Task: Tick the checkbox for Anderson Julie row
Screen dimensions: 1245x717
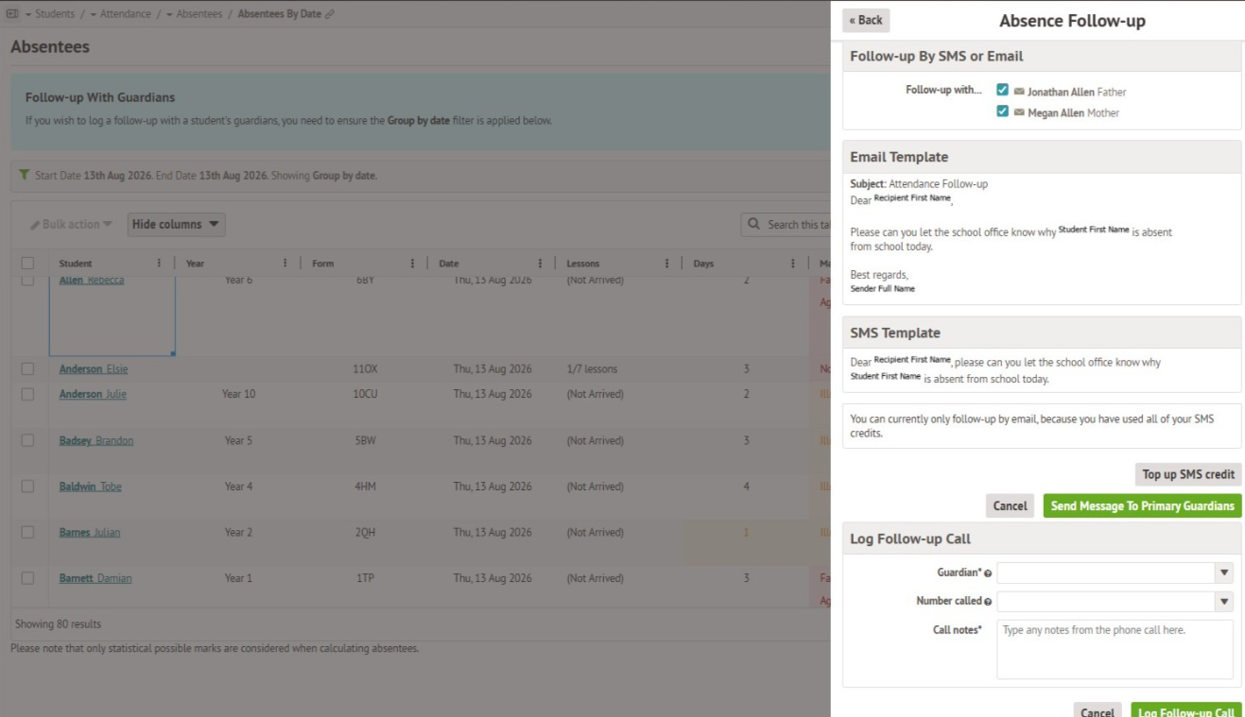Action: tap(27, 394)
